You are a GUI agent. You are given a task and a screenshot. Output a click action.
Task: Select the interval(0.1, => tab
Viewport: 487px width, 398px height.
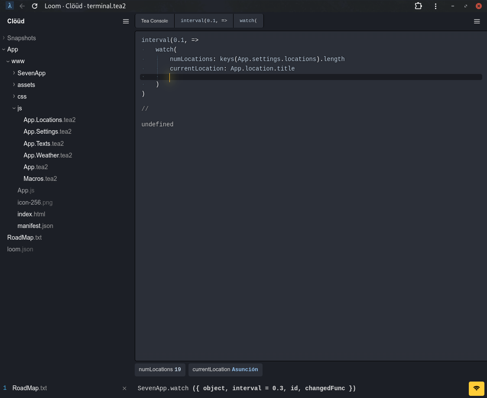coord(204,21)
